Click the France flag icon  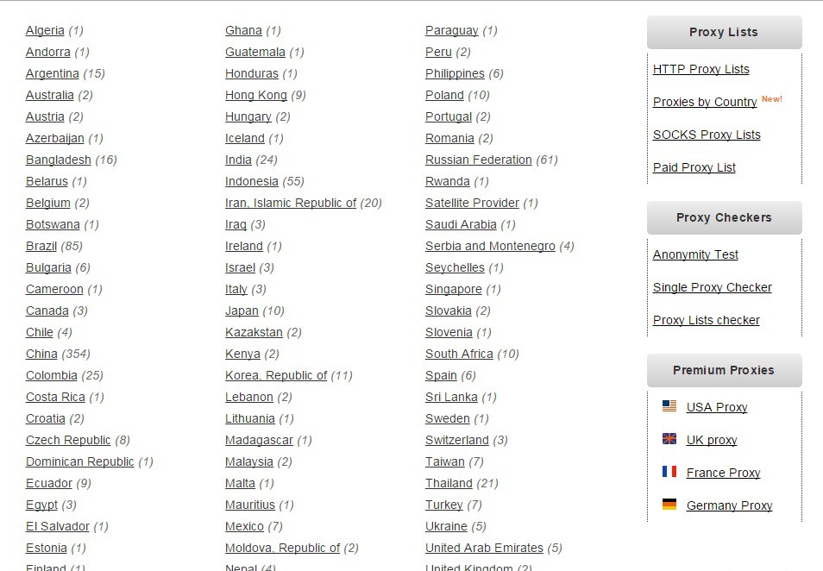point(669,472)
